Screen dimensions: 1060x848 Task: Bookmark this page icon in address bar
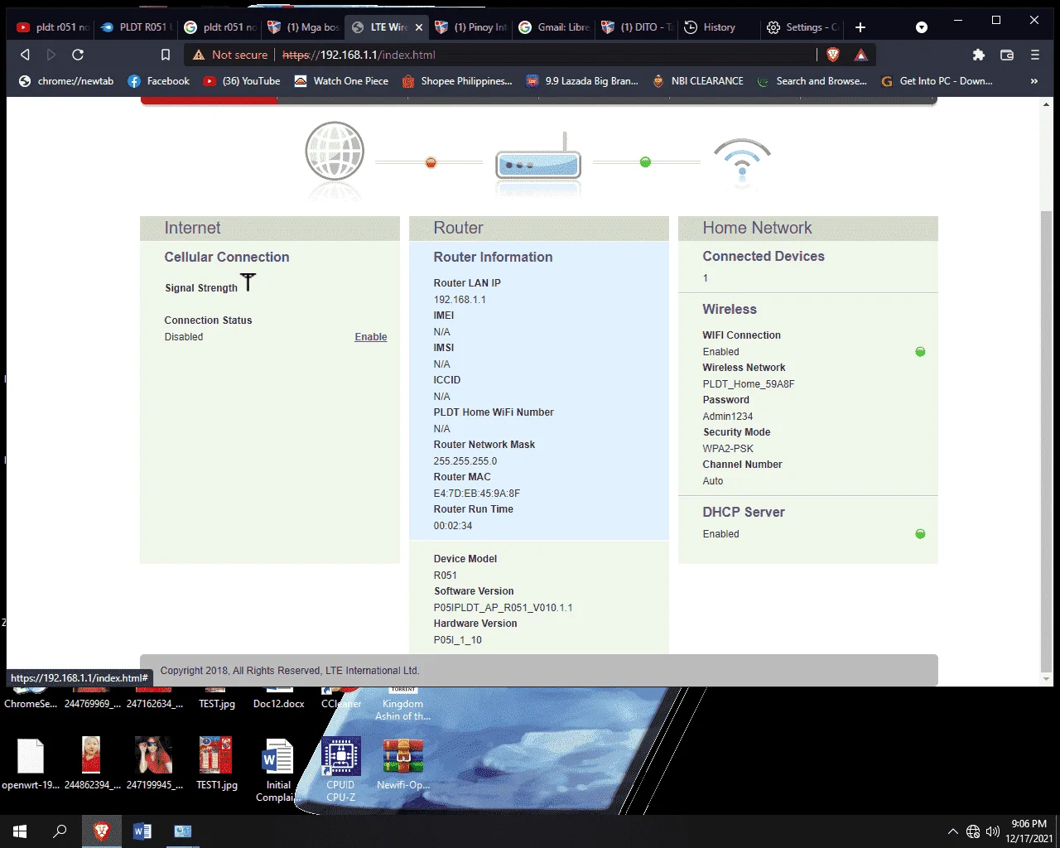166,55
